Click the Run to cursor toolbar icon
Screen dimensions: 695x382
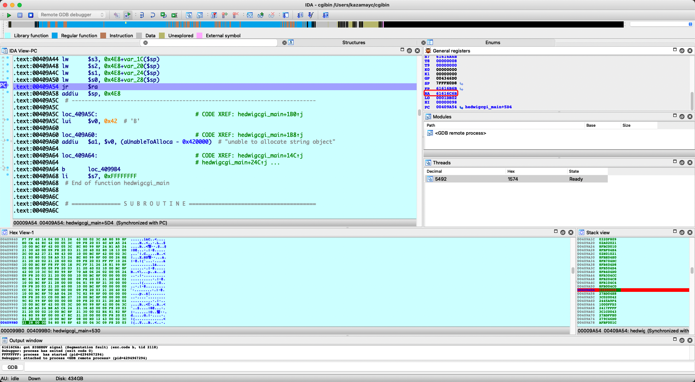tap(174, 15)
